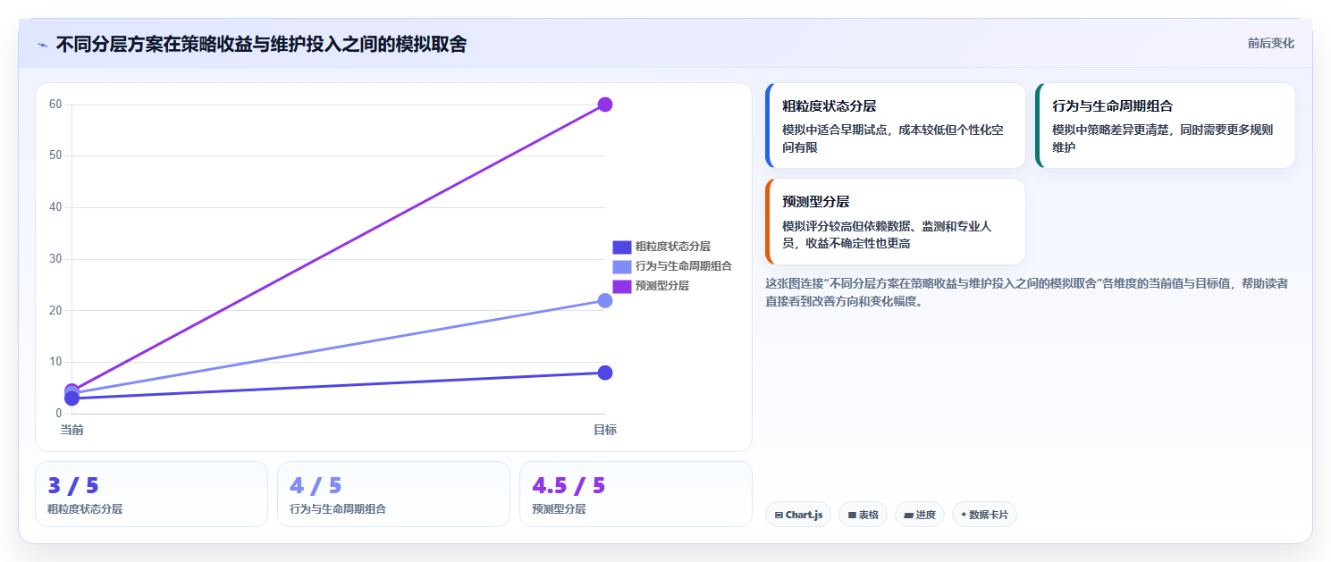Click the 前后变化 label in header
The width and height of the screenshot is (1331, 562).
point(1270,44)
